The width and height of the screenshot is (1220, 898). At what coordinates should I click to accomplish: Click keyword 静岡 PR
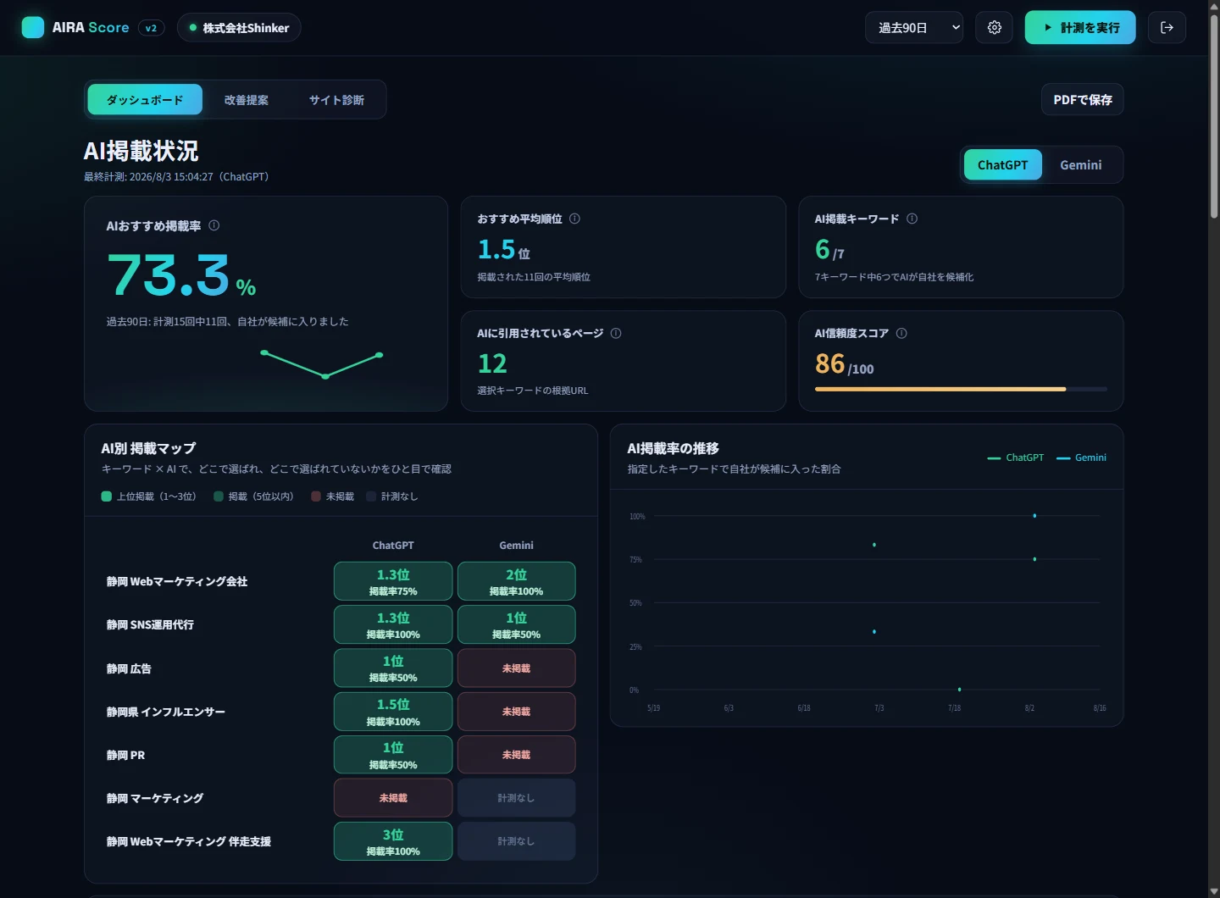(x=125, y=756)
